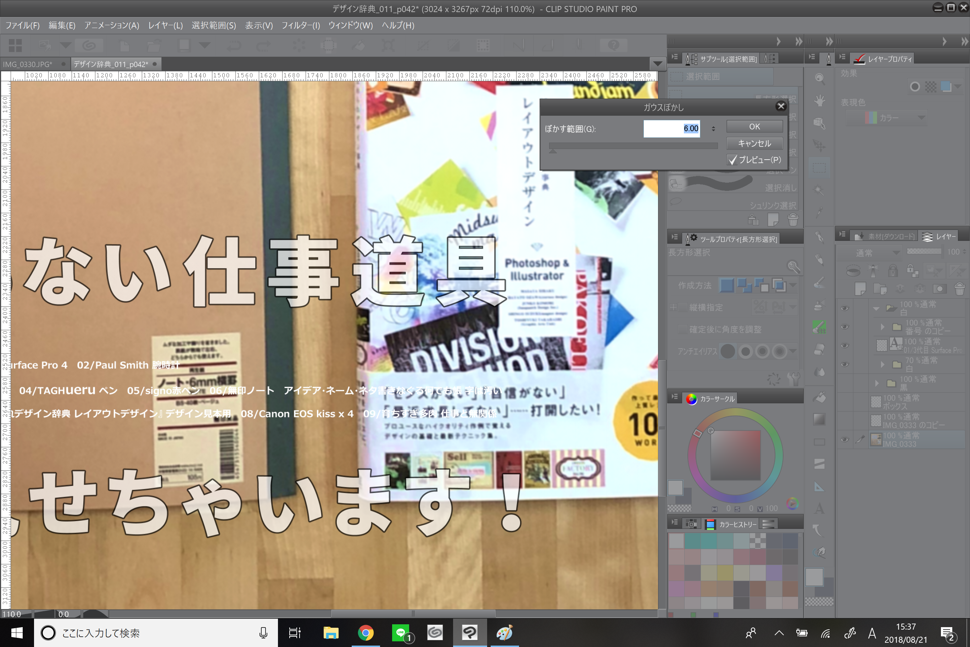This screenshot has width=970, height=647.
Task: Select the Text tool A icon
Action: [819, 508]
